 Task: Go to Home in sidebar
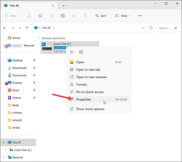(14, 38)
